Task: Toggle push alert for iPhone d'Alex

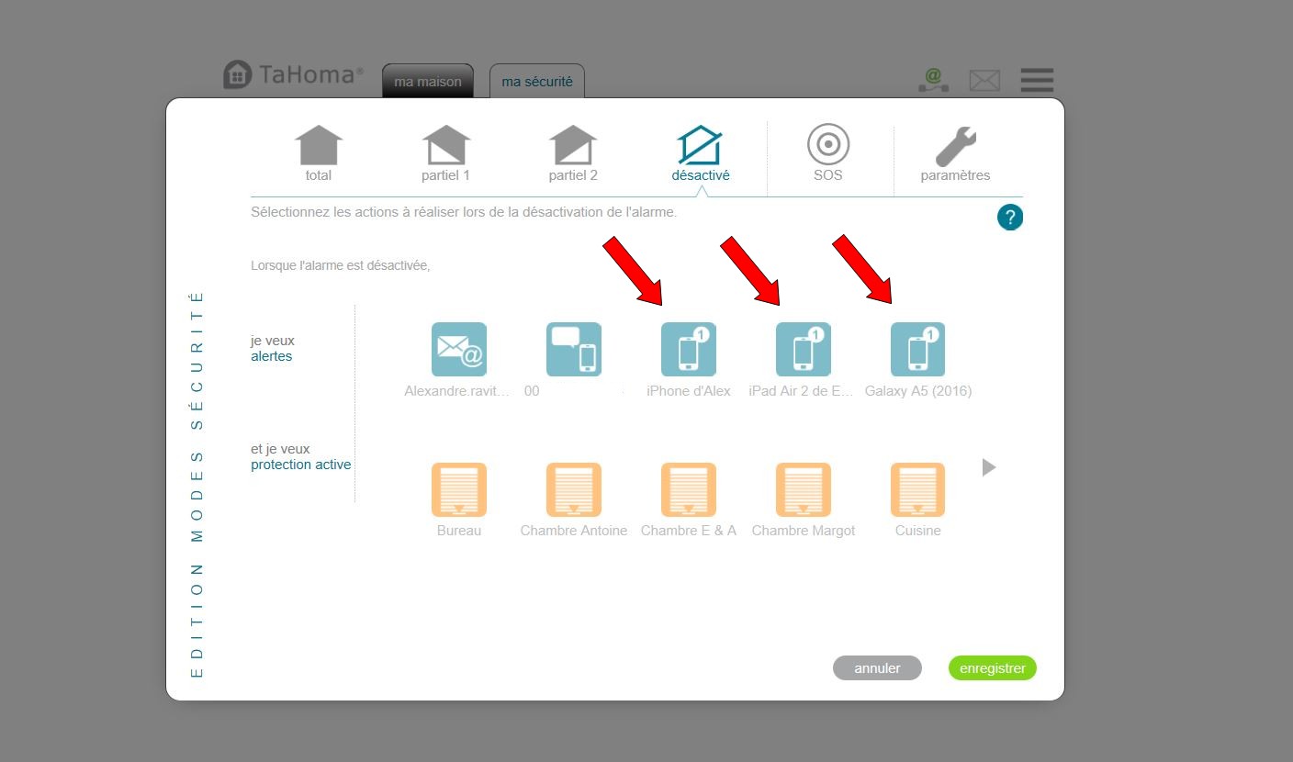Action: click(x=689, y=350)
